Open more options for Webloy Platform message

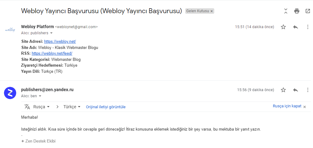(308, 27)
